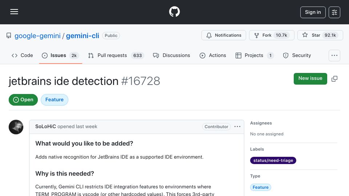
Task: Open SoLoHiC's avatar profile picture
Action: [x=16, y=127]
